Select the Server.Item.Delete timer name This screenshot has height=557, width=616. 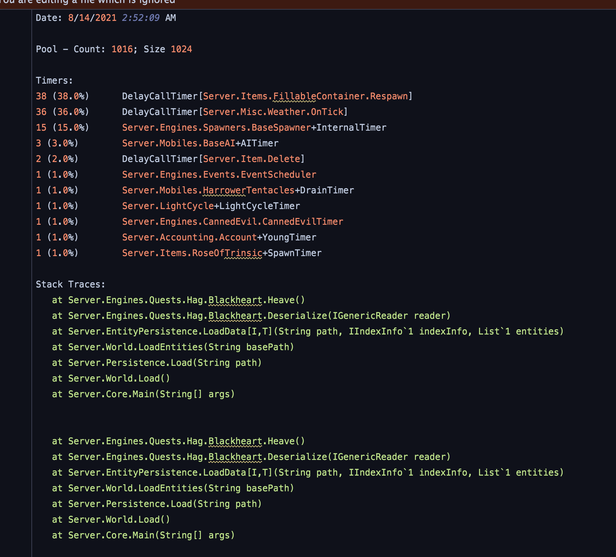[x=214, y=159]
